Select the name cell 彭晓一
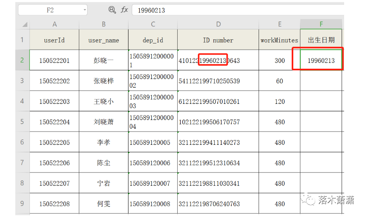The height and width of the screenshot is (216, 366). click(x=104, y=60)
